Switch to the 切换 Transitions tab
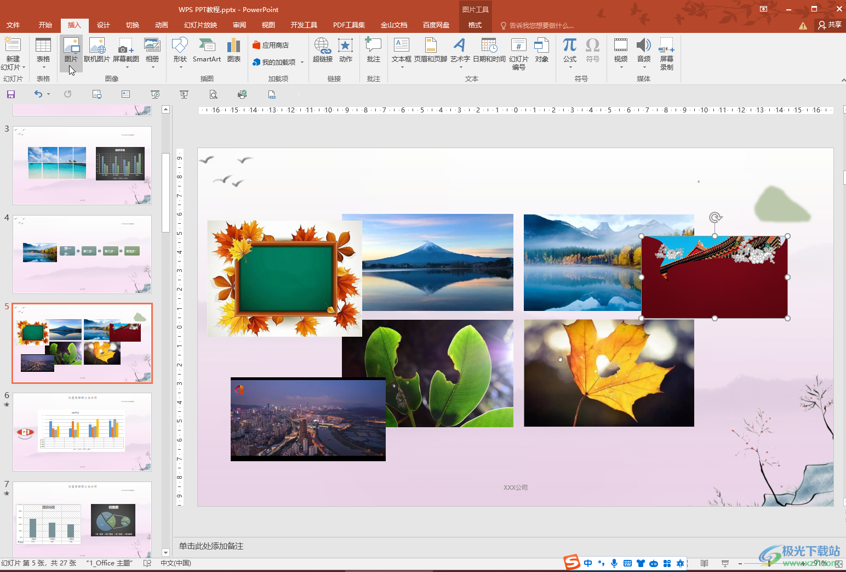 click(x=133, y=25)
